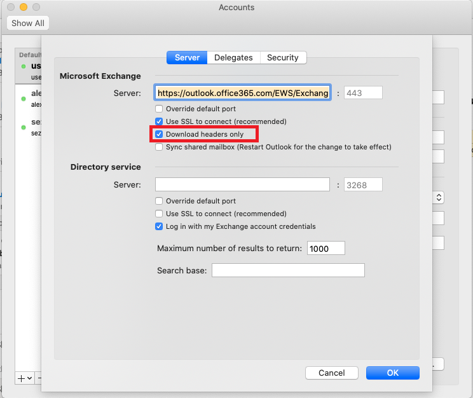Viewport: 473px width, 398px height.
Task: Click the Exchange port field showing 443
Action: (x=363, y=93)
